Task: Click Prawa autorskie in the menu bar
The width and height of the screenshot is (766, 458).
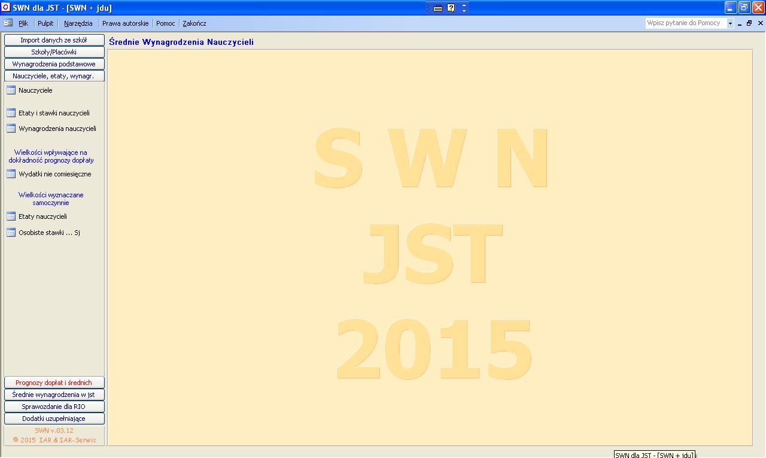Action: 125,23
